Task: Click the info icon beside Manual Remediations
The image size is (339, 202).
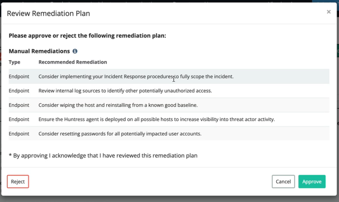Action: [75, 51]
